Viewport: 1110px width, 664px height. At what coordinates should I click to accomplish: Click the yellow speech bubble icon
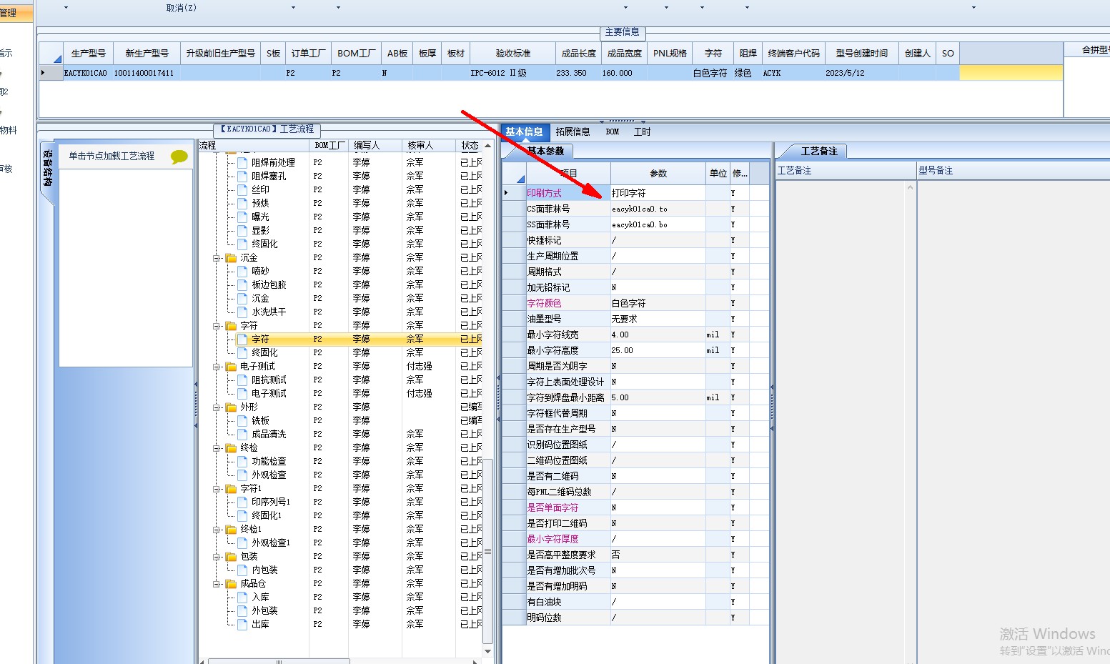(179, 157)
